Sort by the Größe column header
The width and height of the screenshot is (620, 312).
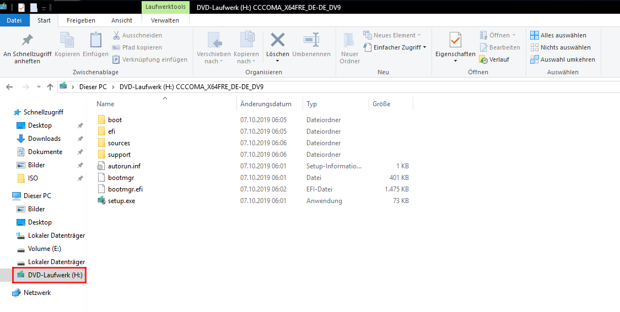click(x=381, y=104)
